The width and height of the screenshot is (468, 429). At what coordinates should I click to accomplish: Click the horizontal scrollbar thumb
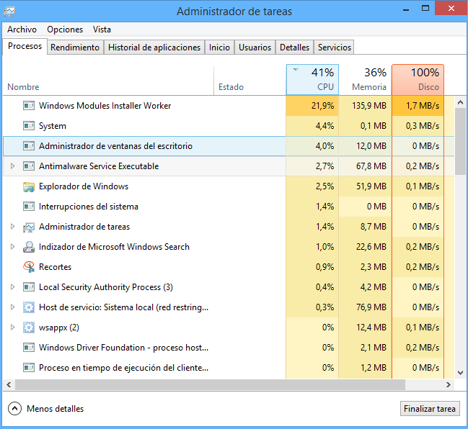[x=210, y=384]
